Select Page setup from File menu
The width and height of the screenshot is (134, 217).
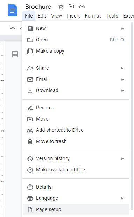[76, 210]
